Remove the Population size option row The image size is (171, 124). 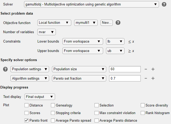pos(146,69)
